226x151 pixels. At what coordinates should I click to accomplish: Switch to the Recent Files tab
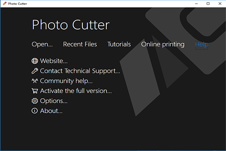click(80, 44)
